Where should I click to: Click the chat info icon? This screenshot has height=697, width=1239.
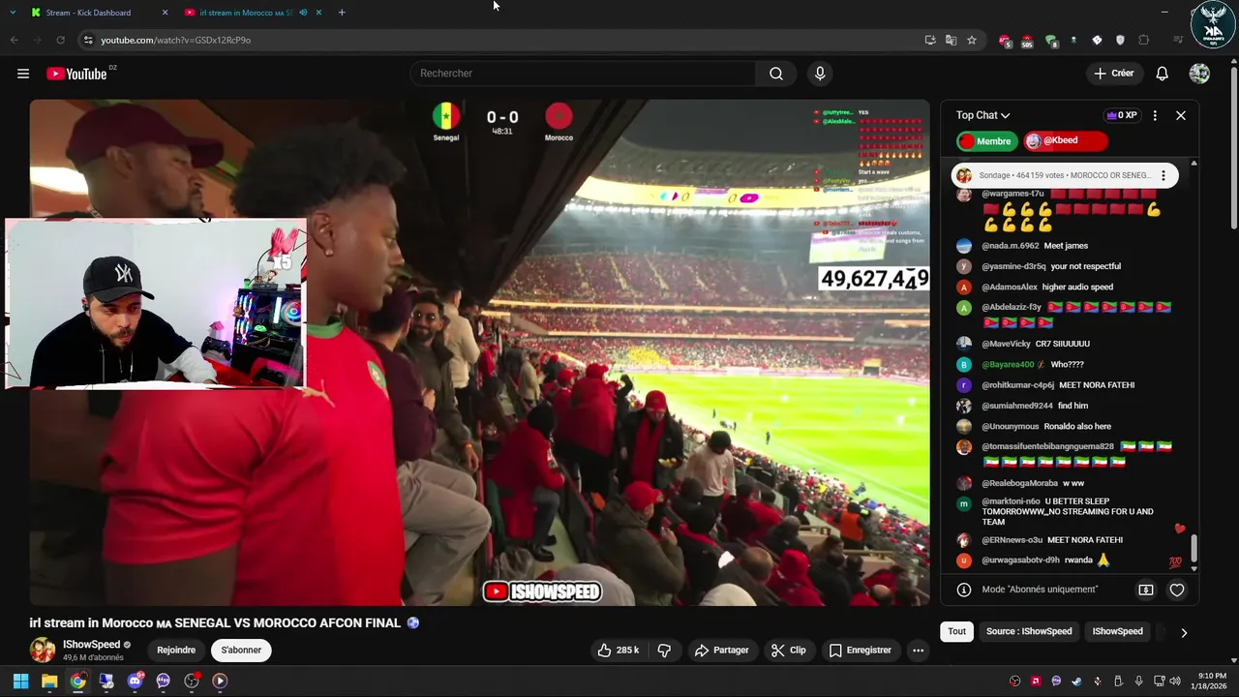pos(964,590)
